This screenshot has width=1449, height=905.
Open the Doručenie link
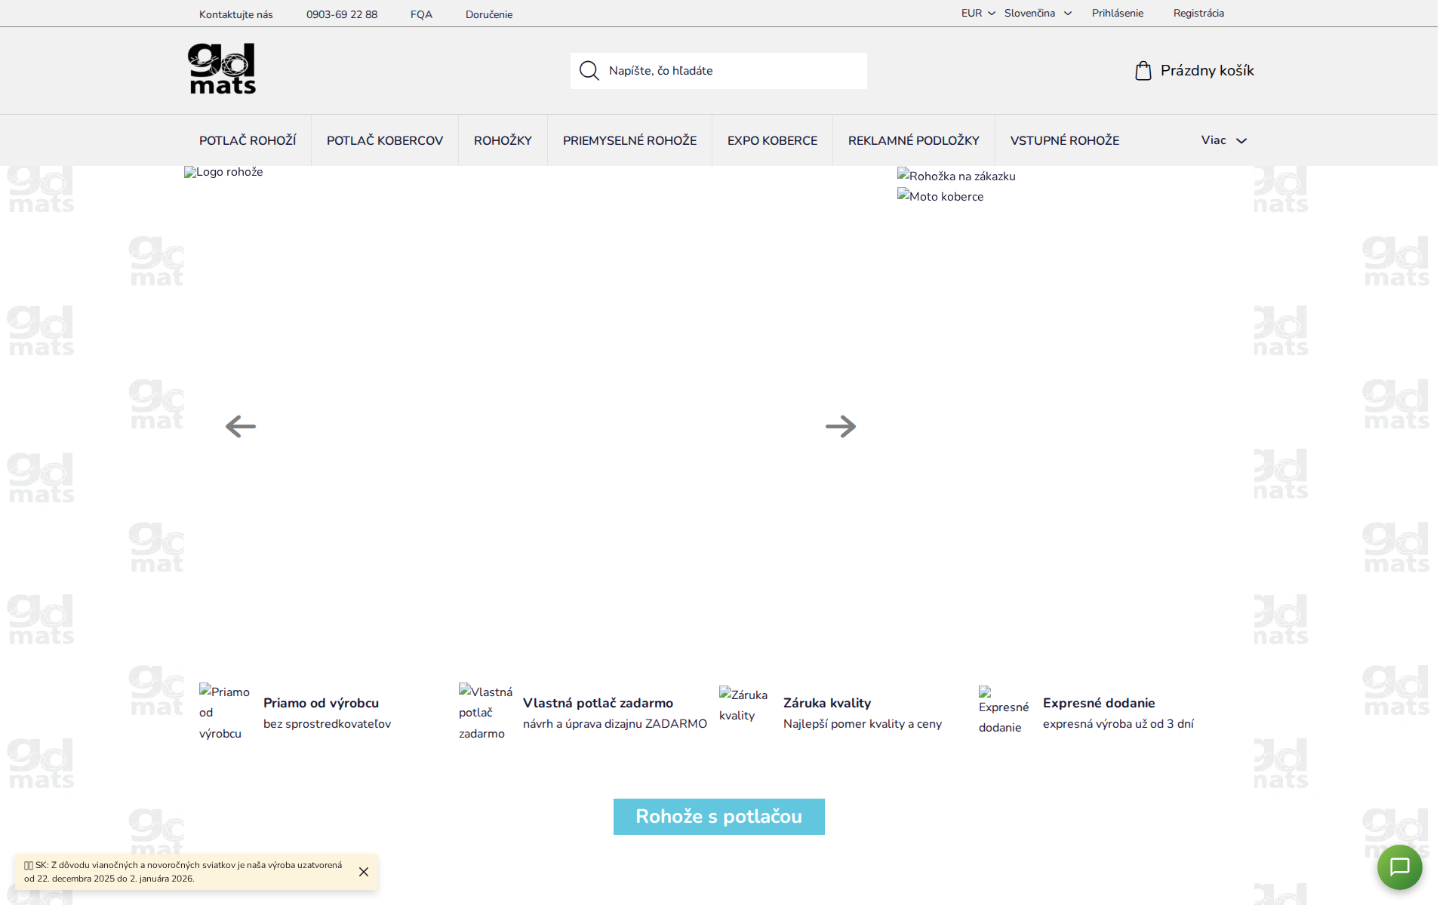pos(488,14)
